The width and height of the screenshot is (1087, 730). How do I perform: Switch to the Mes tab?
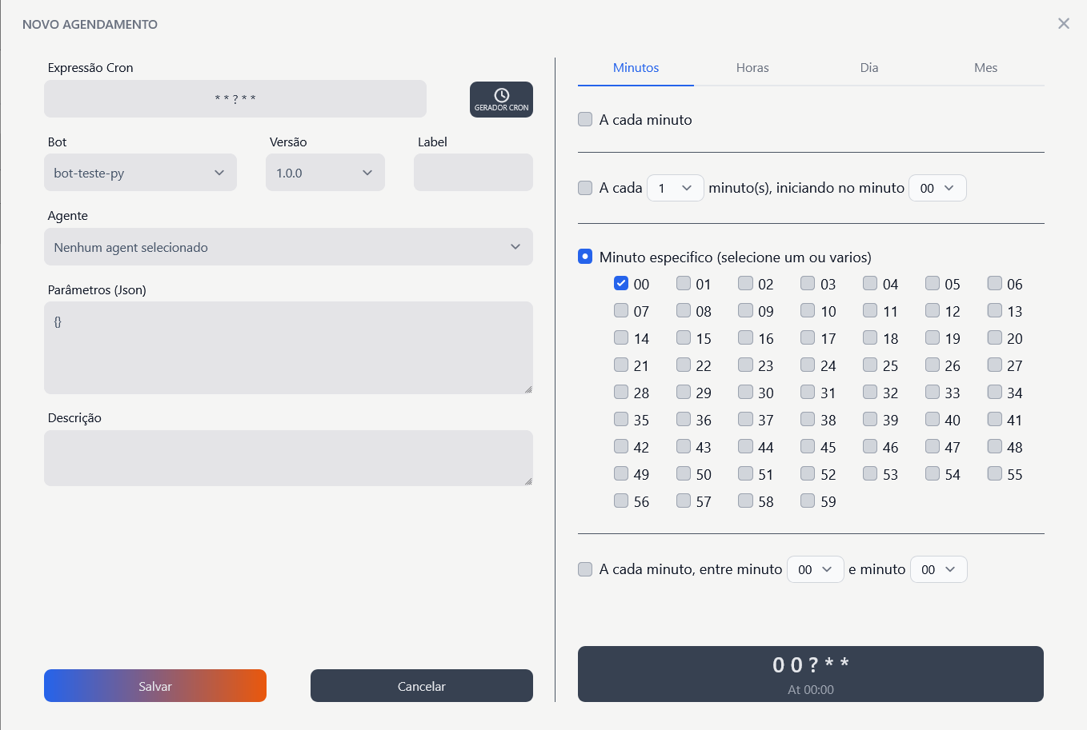pos(985,68)
